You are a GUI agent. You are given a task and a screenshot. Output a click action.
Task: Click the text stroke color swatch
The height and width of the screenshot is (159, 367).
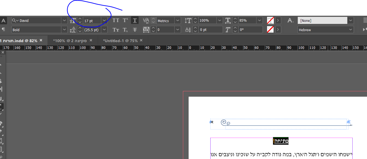pyautogui.click(x=270, y=29)
